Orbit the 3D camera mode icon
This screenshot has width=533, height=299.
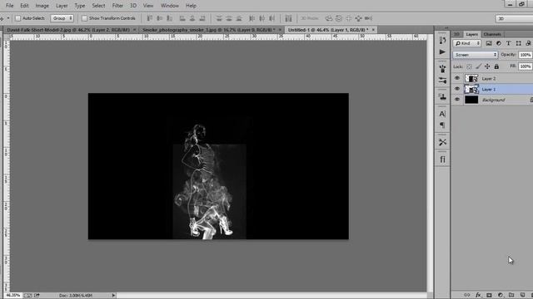[x=329, y=18]
